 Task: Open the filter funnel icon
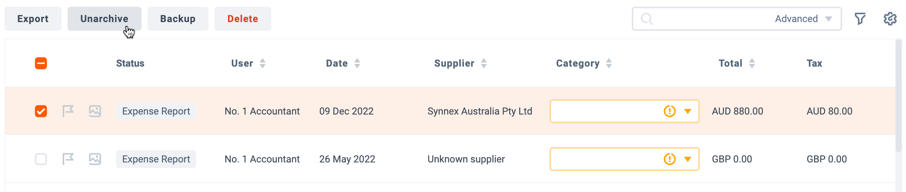click(x=860, y=19)
